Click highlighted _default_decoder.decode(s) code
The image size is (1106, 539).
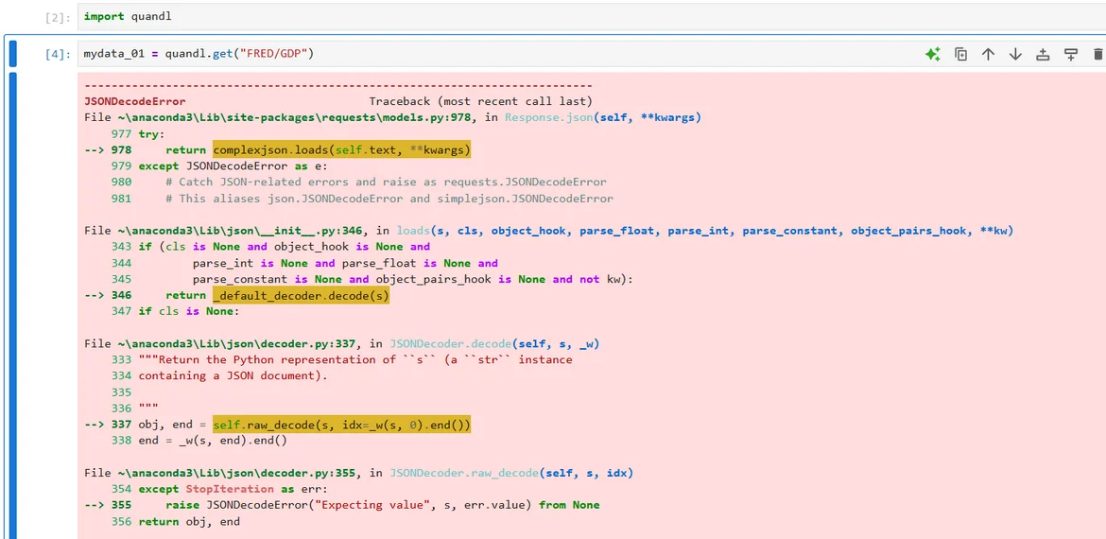301,295
